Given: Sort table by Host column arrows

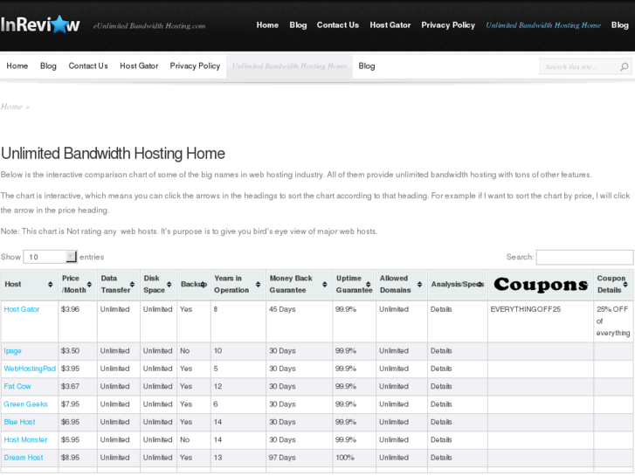Looking at the screenshot, I should 50,285.
